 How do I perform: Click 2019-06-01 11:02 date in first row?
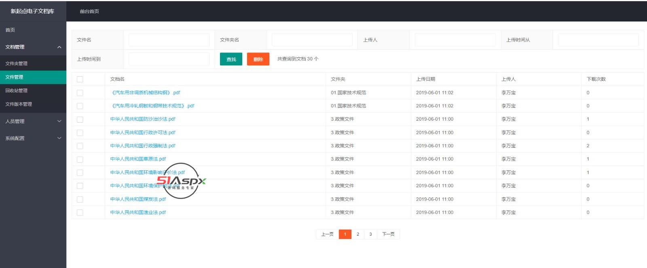(x=435, y=92)
